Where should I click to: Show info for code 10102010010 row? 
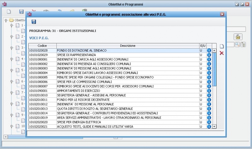pos(209,95)
